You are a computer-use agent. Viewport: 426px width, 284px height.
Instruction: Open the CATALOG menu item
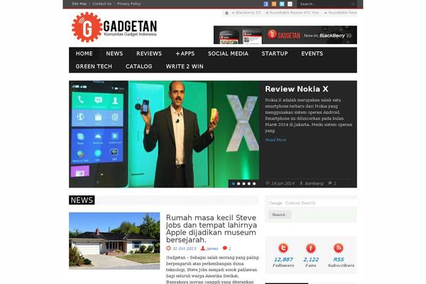point(139,66)
